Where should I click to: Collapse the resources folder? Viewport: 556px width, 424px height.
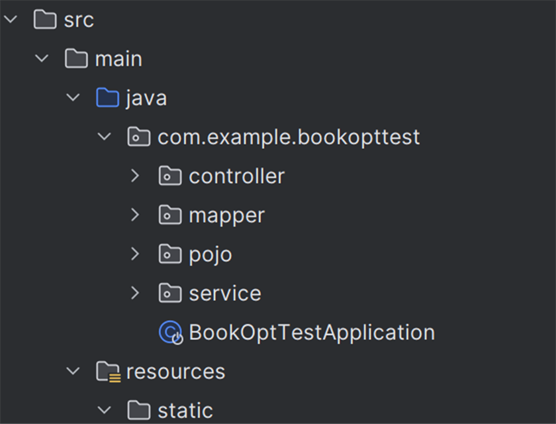click(73, 371)
